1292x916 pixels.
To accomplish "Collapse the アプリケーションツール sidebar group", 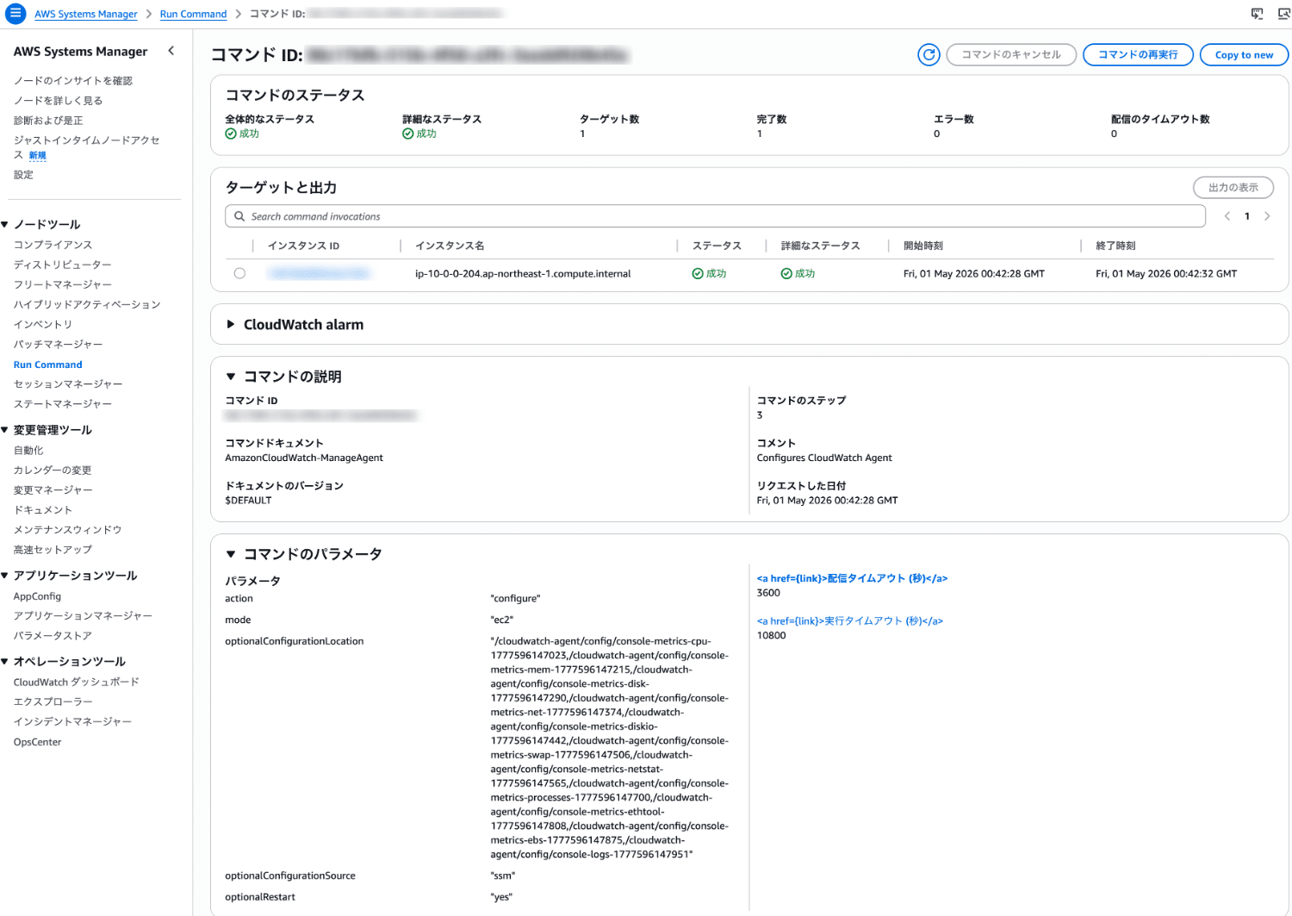I will point(5,576).
